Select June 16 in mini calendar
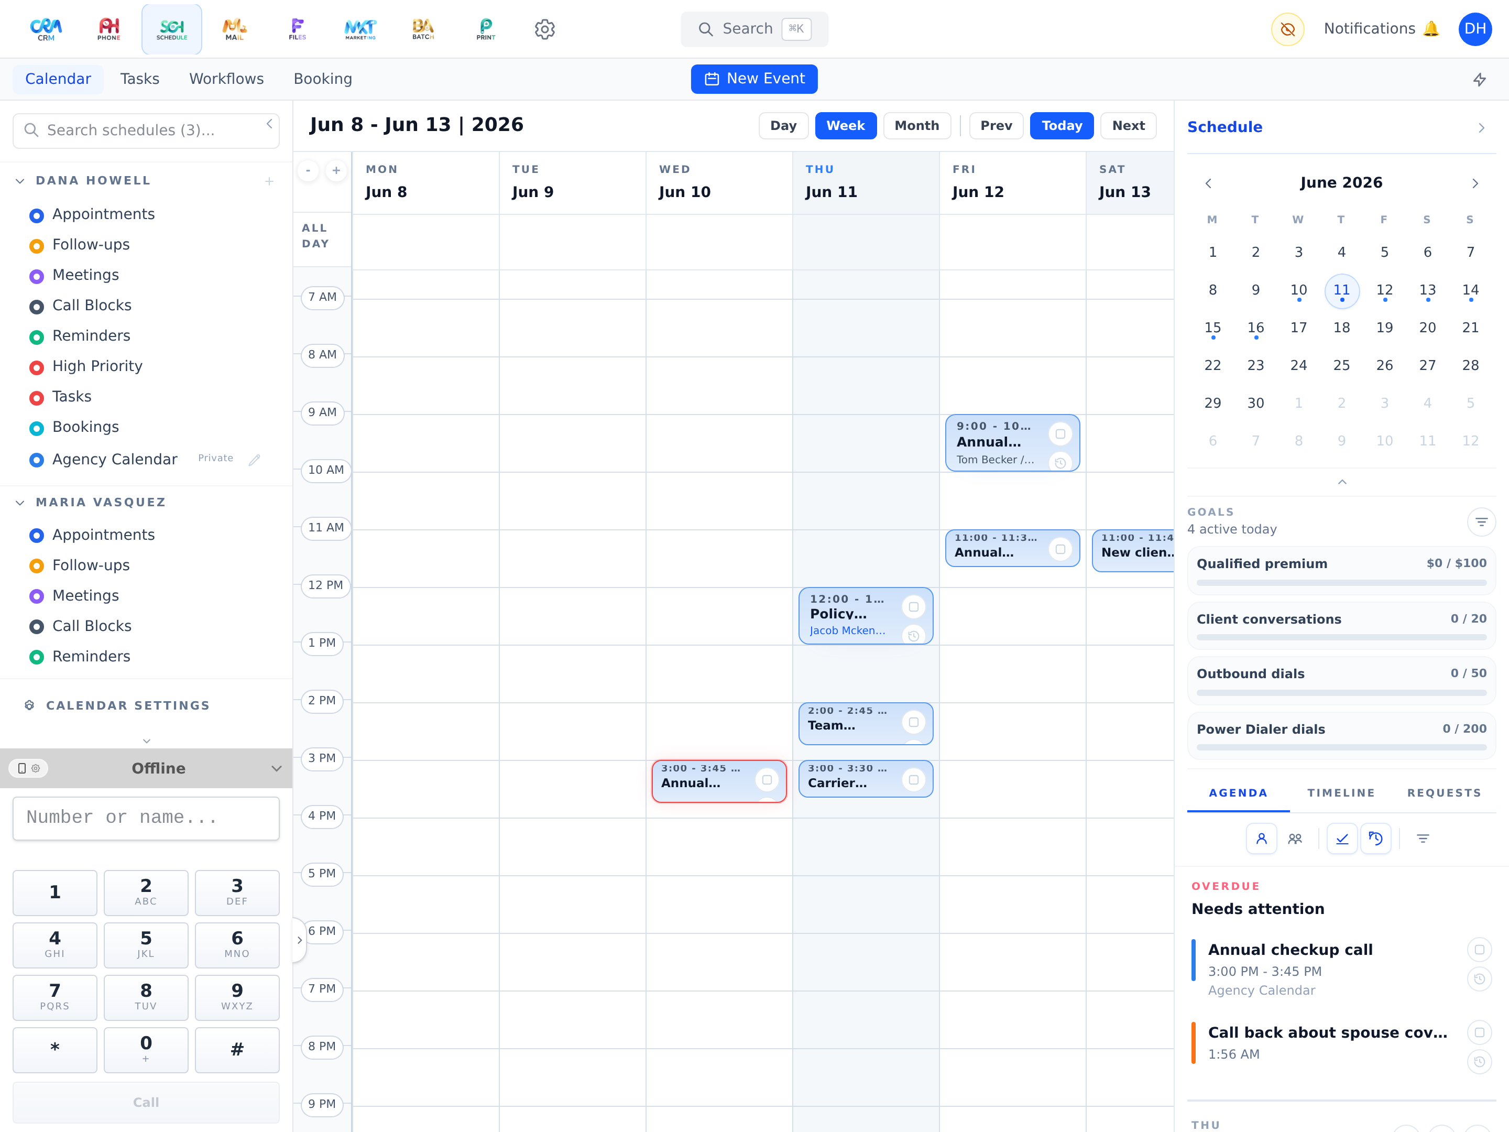 [1255, 328]
